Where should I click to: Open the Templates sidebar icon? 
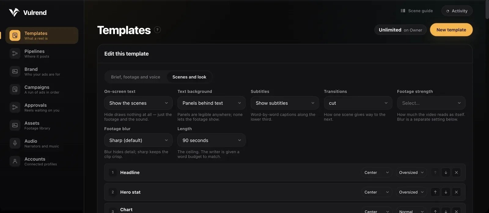click(x=15, y=35)
